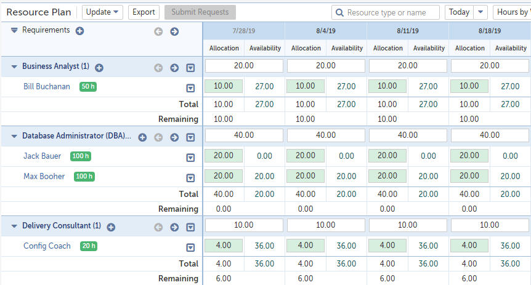Image resolution: width=531 pixels, height=285 pixels.
Task: Open the Delivery Consultant row options menu
Action: click(x=191, y=228)
